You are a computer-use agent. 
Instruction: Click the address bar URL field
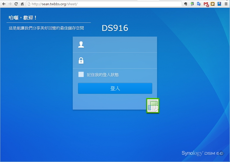click(104, 4)
